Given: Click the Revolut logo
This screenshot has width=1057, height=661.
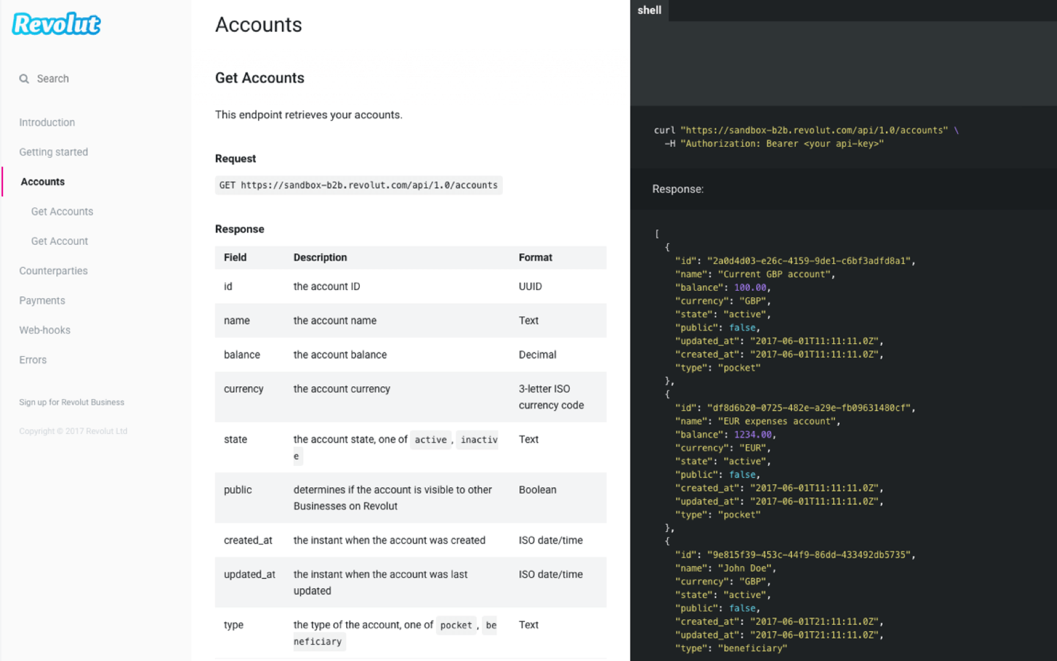Looking at the screenshot, I should pos(56,24).
